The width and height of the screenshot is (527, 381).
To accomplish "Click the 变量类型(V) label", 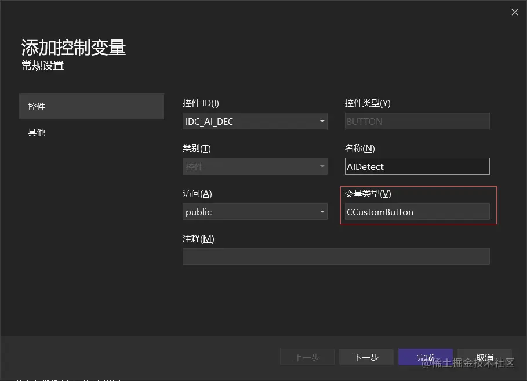I will pyautogui.click(x=368, y=194).
